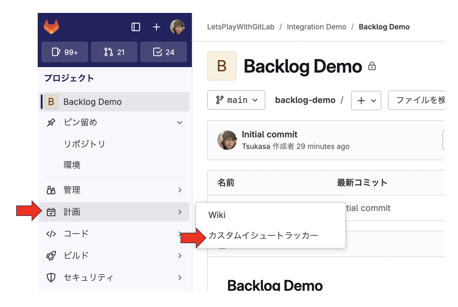Click the project B avatar tile

(222, 66)
